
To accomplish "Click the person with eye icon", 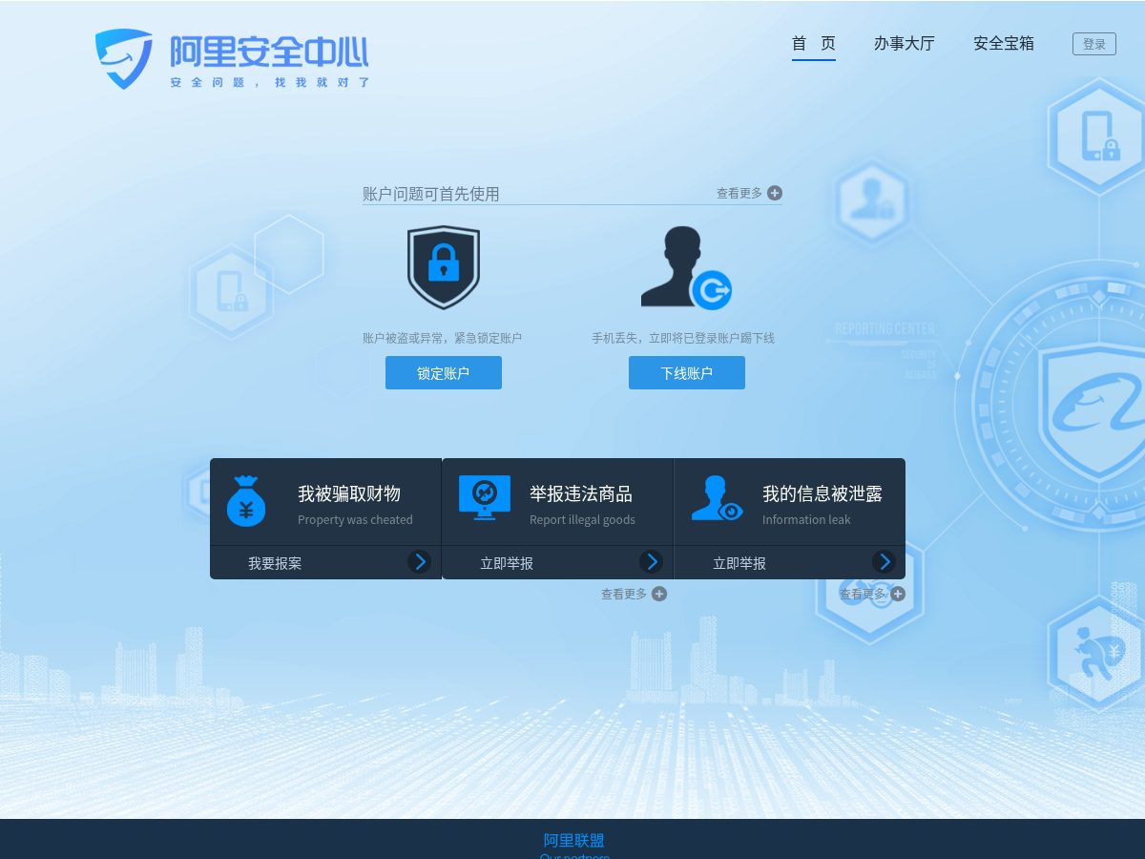I will (718, 498).
